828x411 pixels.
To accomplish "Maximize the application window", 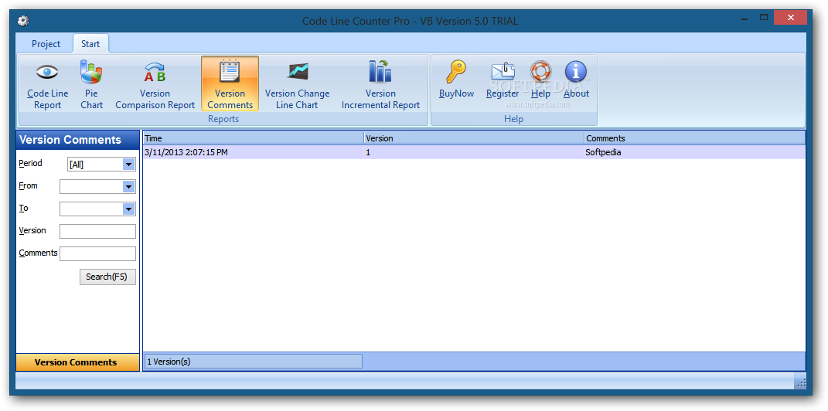I will pyautogui.click(x=764, y=18).
